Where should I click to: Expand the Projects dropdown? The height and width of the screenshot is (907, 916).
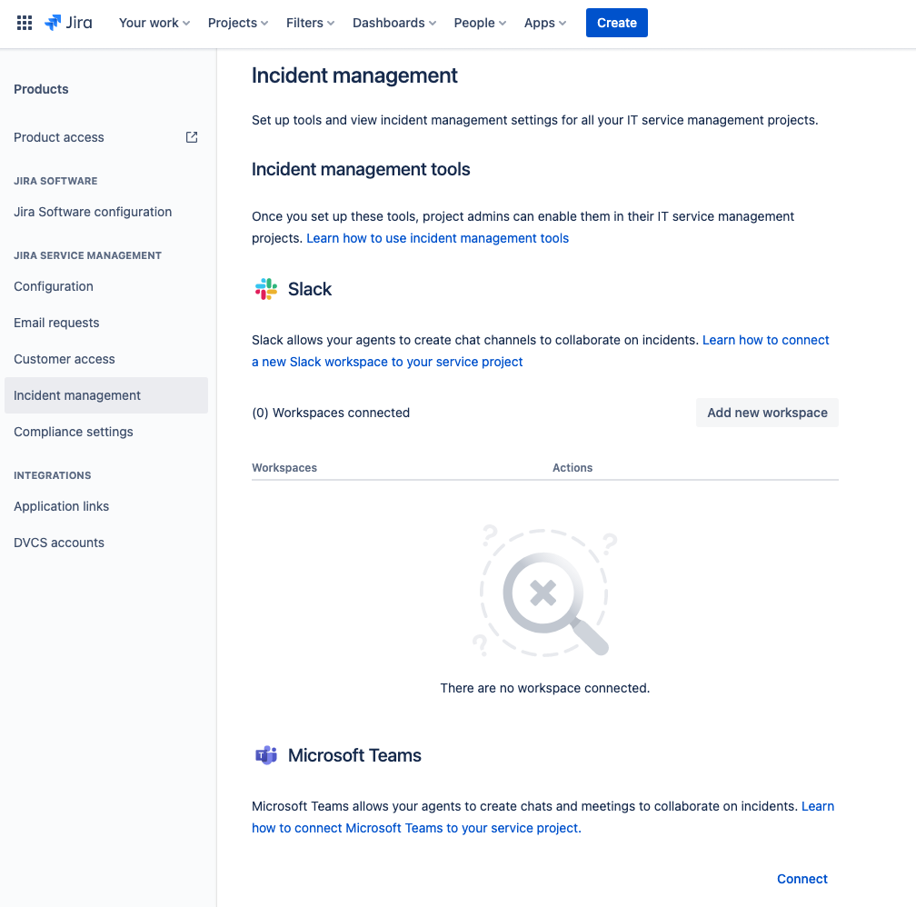tap(238, 23)
